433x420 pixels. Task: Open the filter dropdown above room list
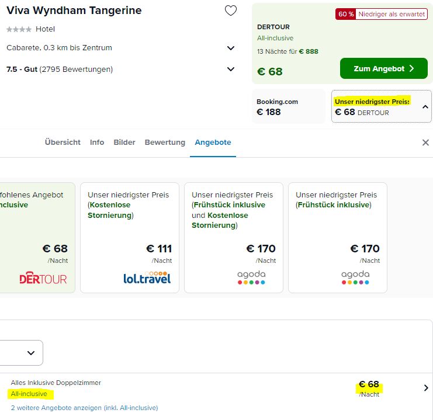click(x=21, y=353)
